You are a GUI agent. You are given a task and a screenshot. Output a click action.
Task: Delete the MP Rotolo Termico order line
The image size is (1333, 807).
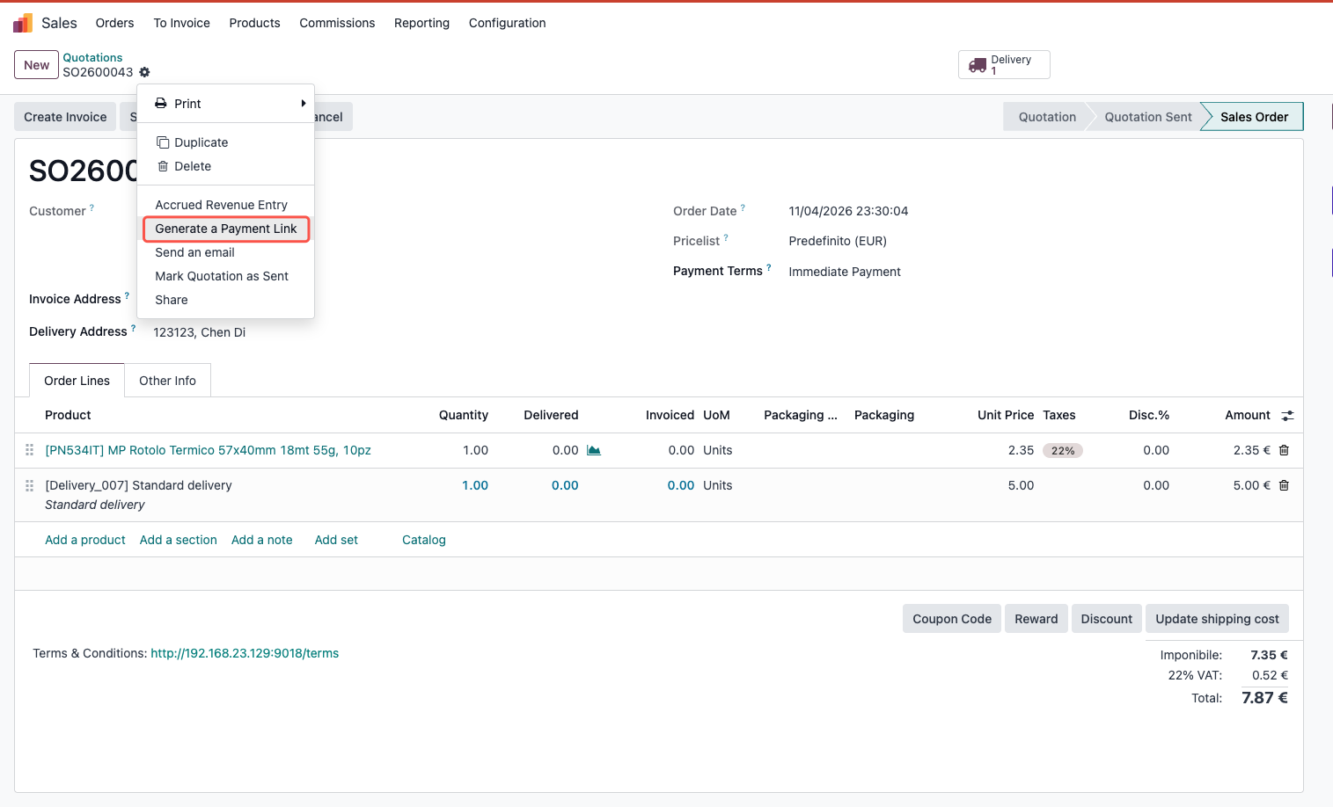1284,450
